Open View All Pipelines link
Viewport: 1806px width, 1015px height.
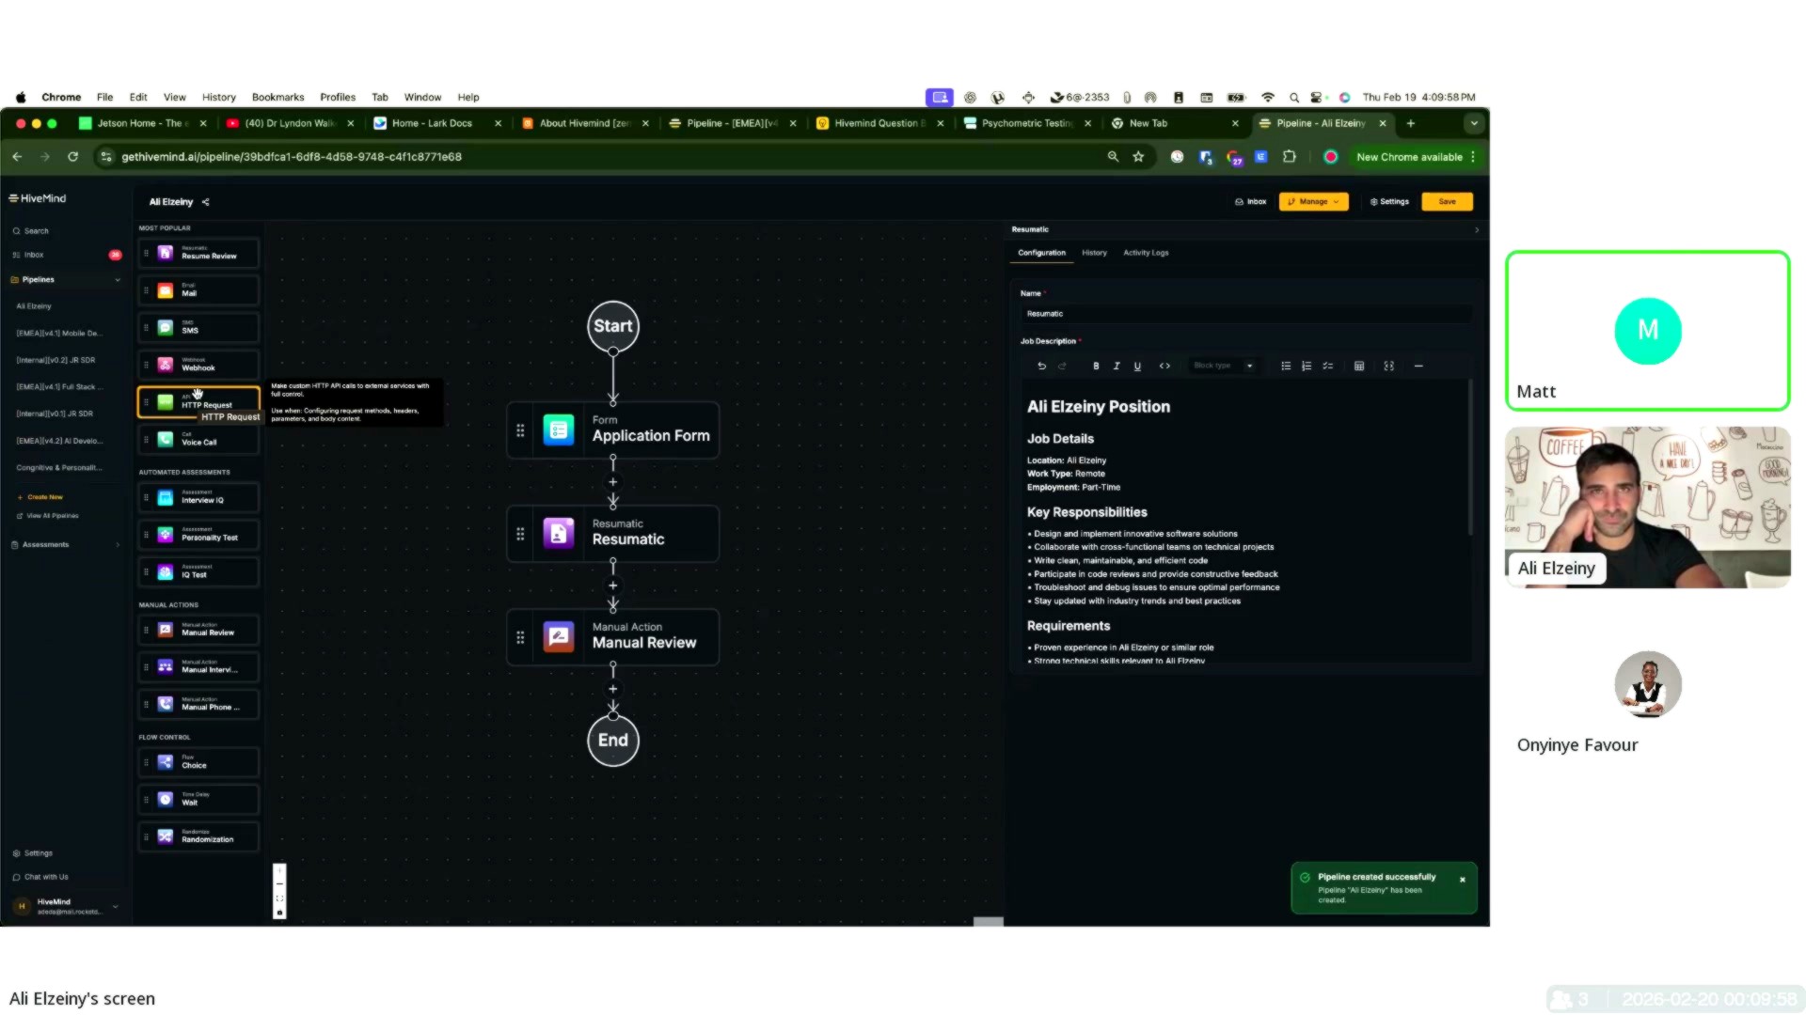point(48,516)
